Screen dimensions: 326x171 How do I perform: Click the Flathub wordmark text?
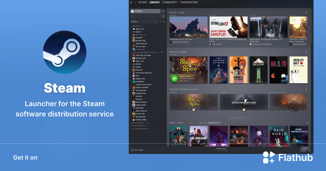click(295, 158)
